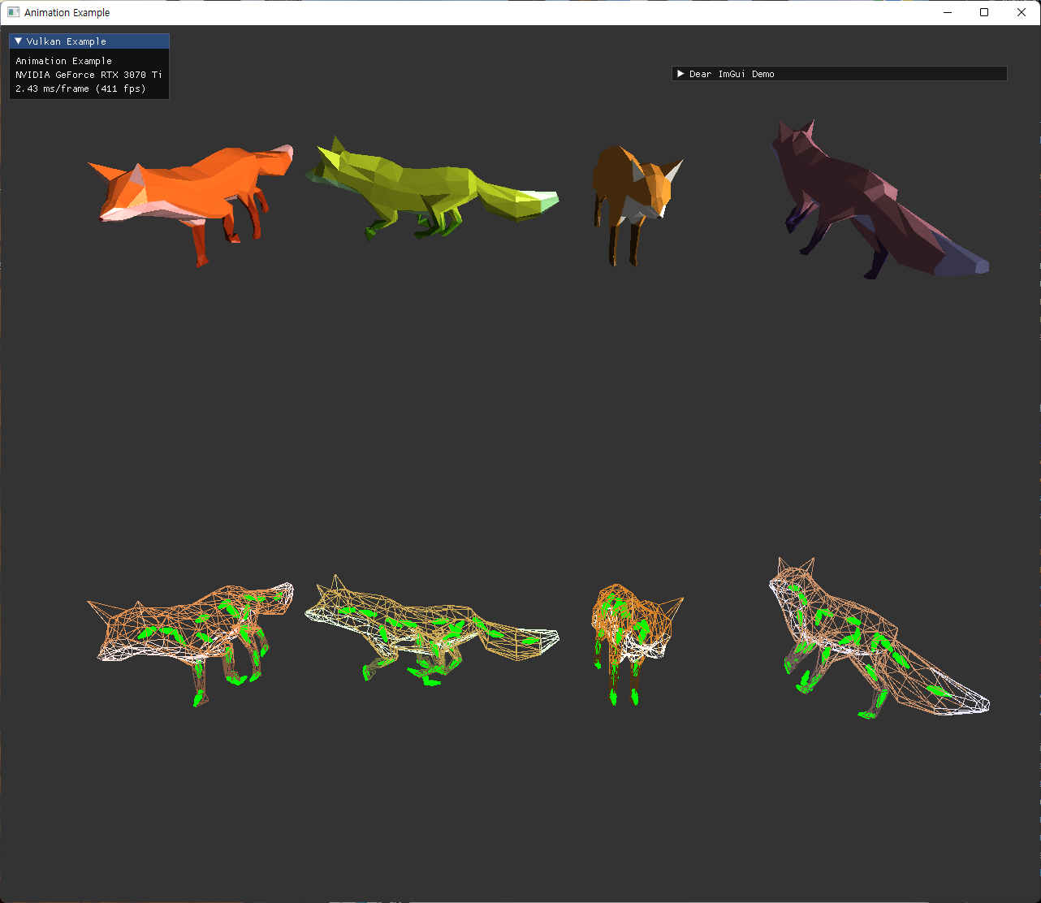This screenshot has width=1041, height=903.
Task: Select the Vulkan Example title bar text
Action: click(x=67, y=41)
